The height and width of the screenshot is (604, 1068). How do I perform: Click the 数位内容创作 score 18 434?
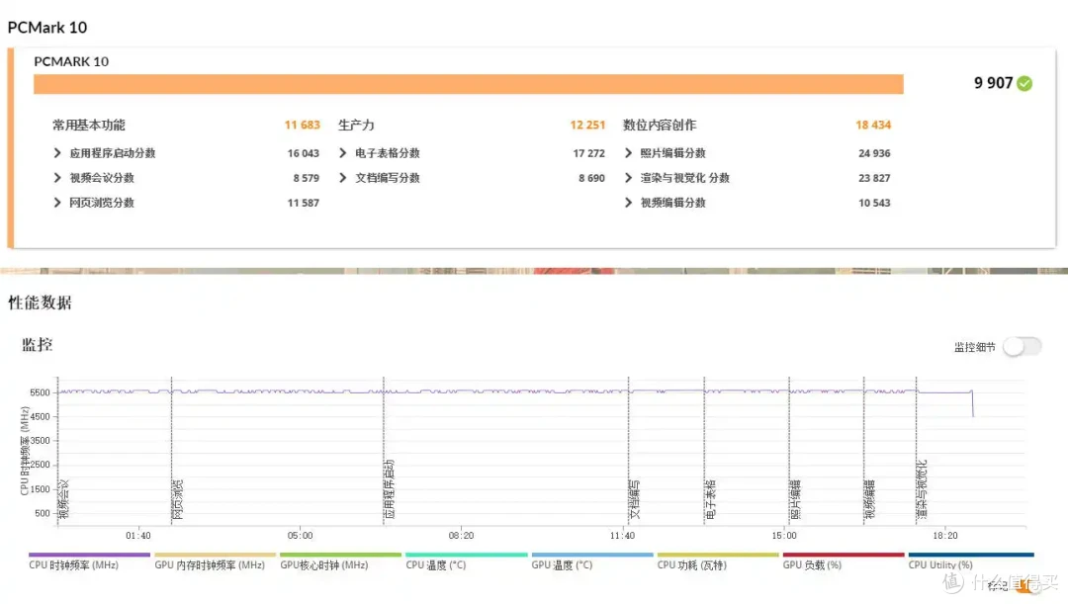pyautogui.click(x=873, y=125)
